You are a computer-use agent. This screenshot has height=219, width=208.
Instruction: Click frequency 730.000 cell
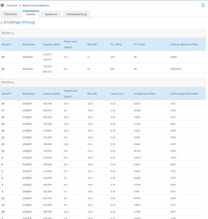click(x=48, y=151)
